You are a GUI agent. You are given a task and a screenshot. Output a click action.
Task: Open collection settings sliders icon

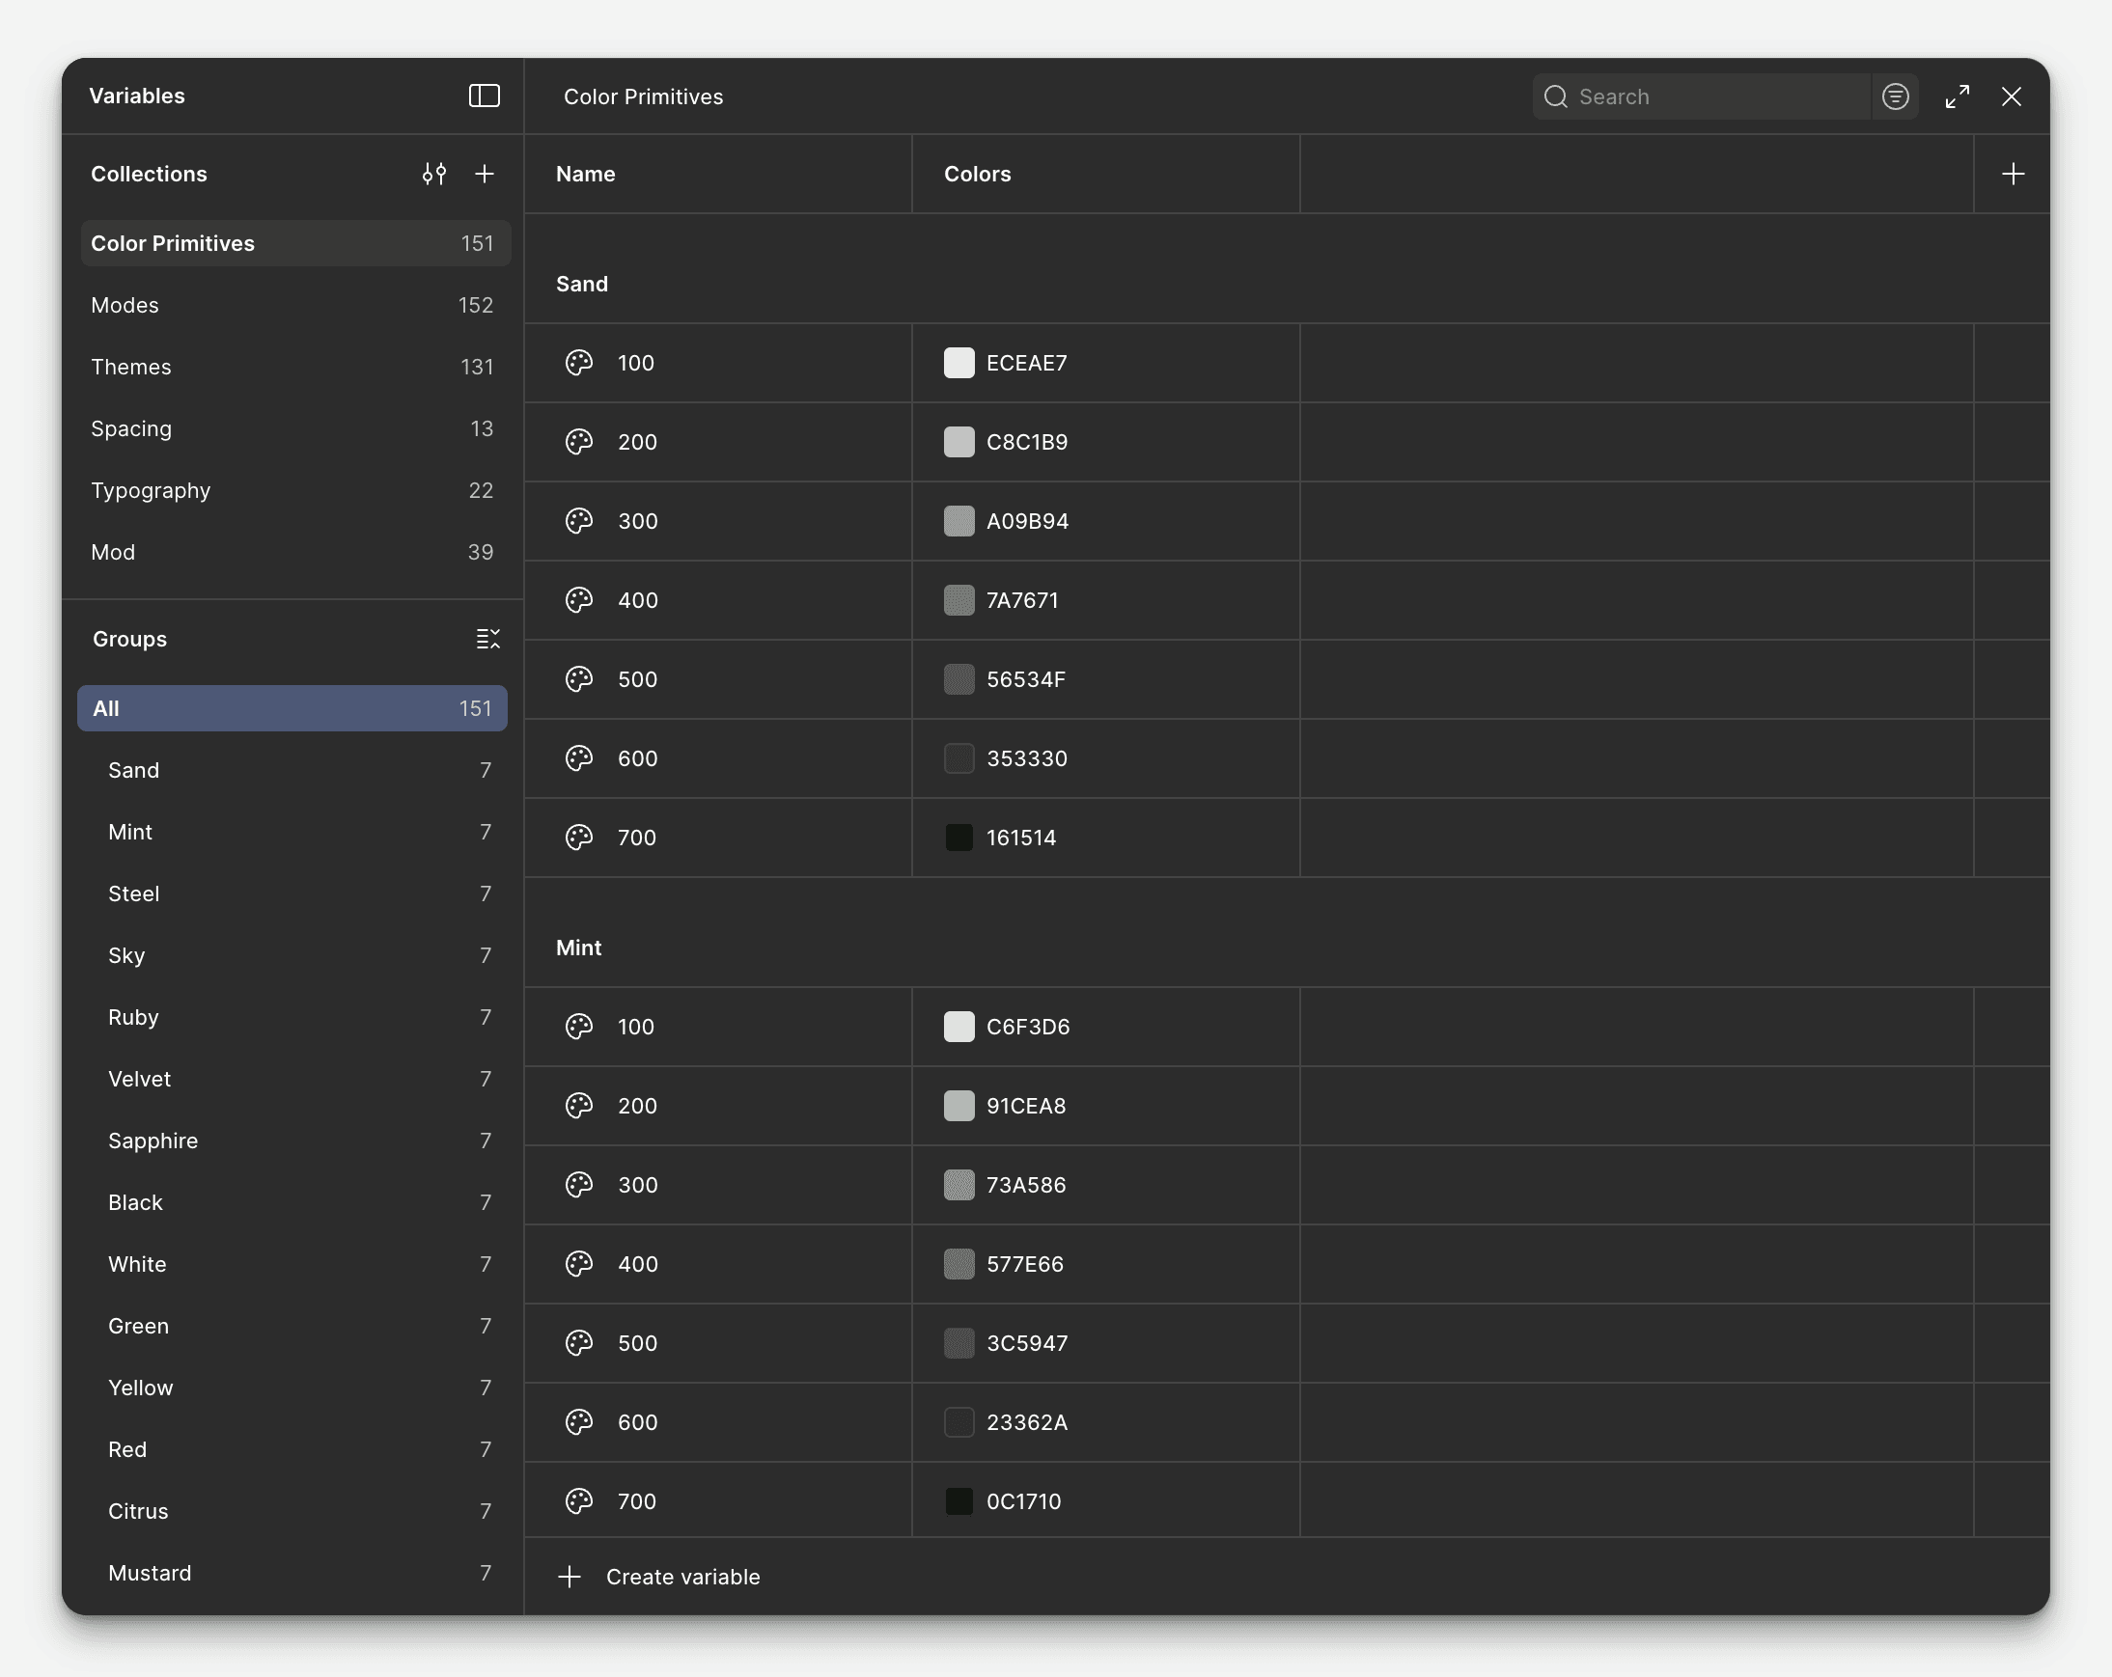coord(434,175)
